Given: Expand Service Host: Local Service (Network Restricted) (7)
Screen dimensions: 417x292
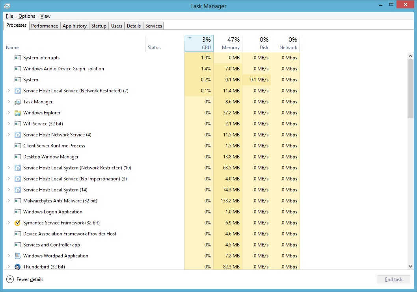Looking at the screenshot, I should 9,91.
